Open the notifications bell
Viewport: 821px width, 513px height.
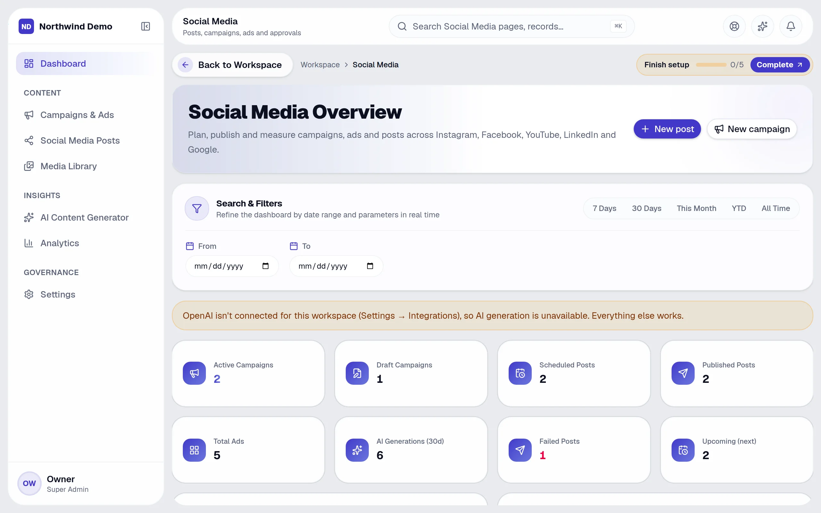coord(791,26)
